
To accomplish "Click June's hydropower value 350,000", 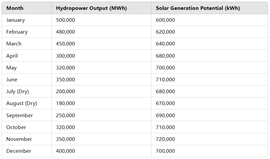I will click(66, 80).
